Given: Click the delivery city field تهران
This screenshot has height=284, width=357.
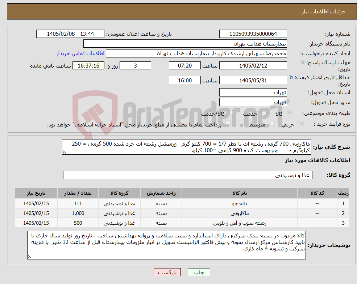Looking at the screenshot, I should pyautogui.click(x=253, y=102).
